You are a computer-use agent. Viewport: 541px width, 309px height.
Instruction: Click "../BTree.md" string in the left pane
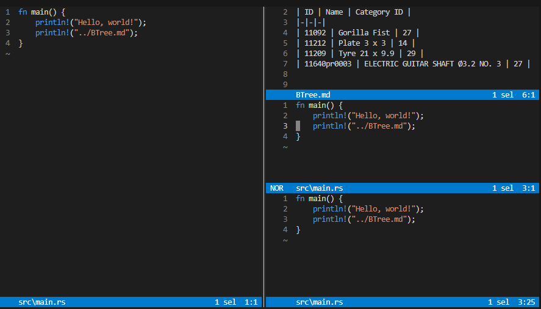(101, 33)
